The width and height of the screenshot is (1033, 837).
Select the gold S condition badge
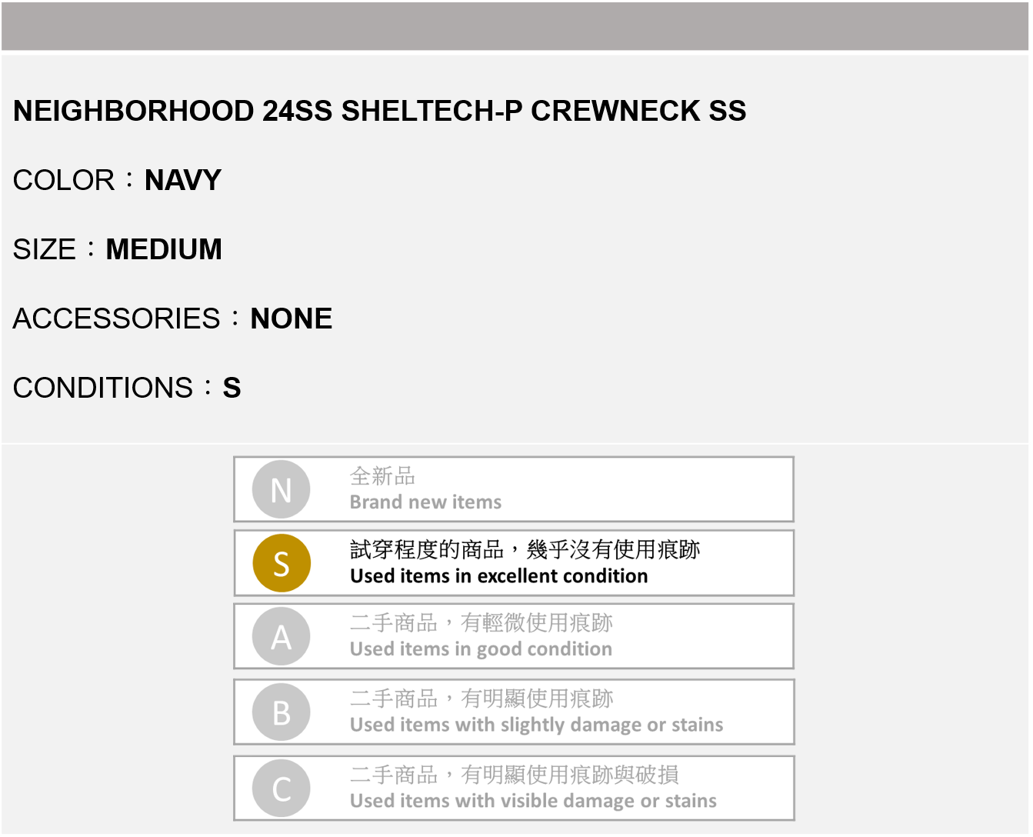(282, 563)
